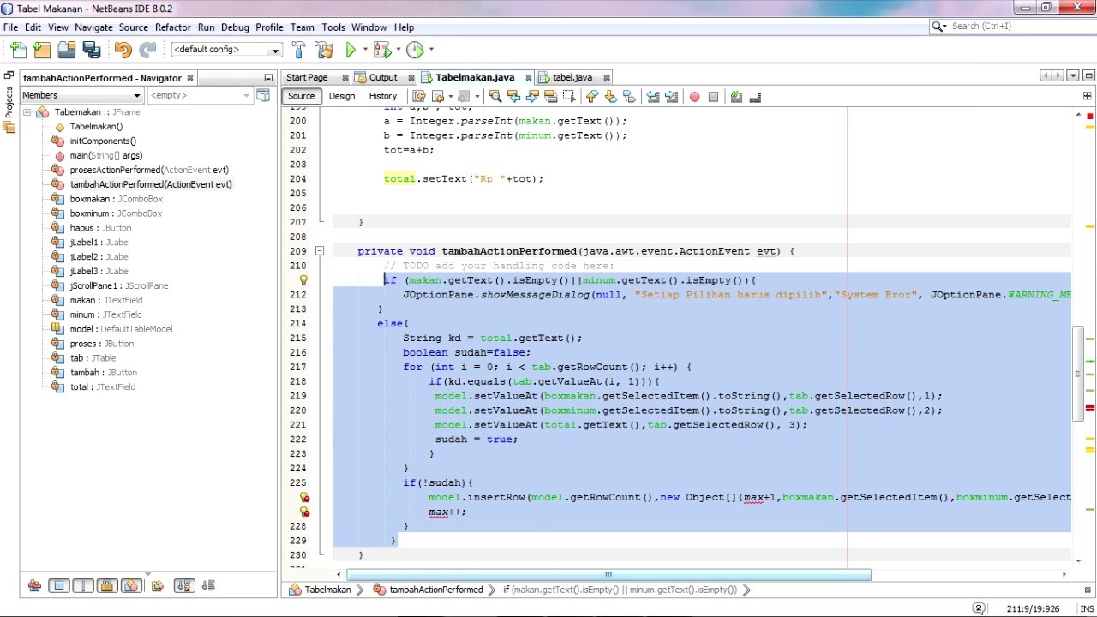Select boxmakan : JComboBox in Navigator
The image size is (1097, 617).
(116, 199)
